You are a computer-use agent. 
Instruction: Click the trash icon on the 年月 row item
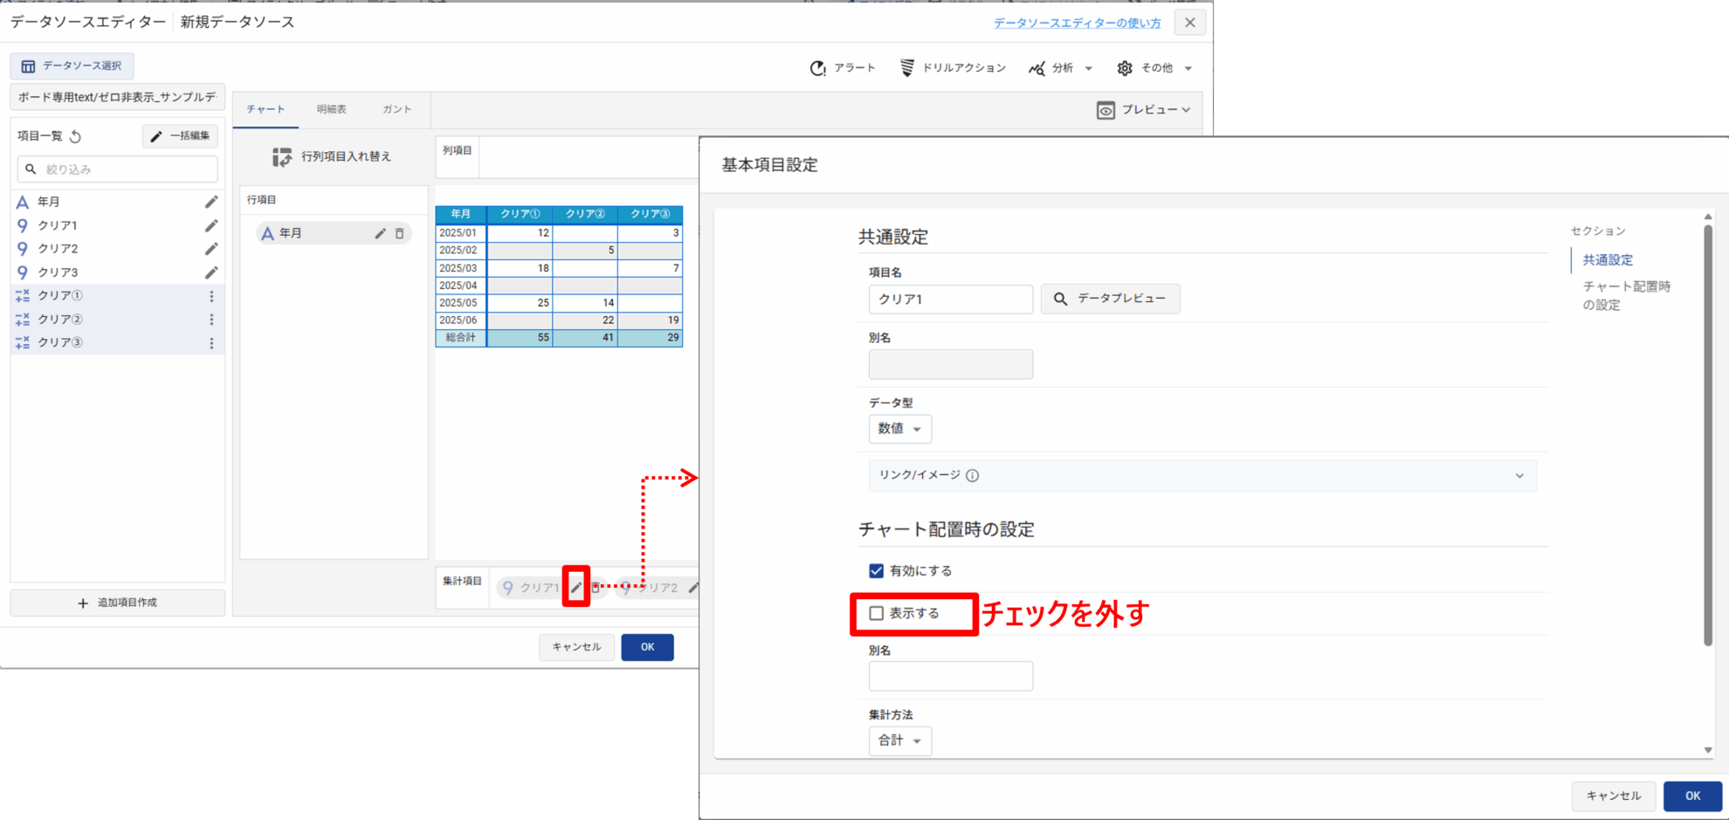[400, 234]
